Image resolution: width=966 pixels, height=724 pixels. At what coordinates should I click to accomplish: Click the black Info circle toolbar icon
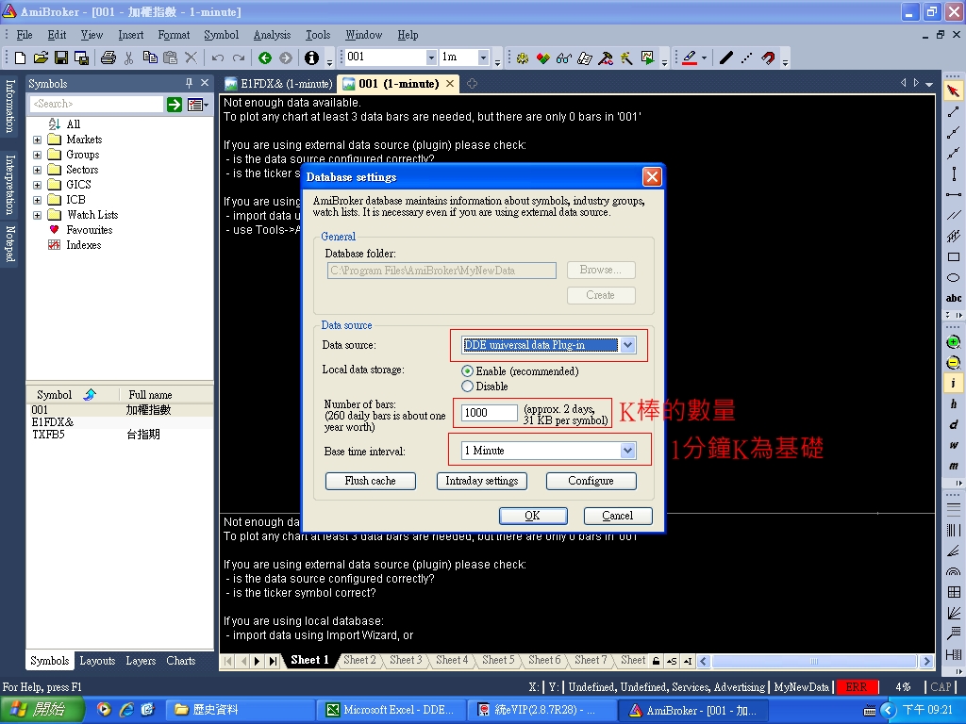[x=311, y=58]
